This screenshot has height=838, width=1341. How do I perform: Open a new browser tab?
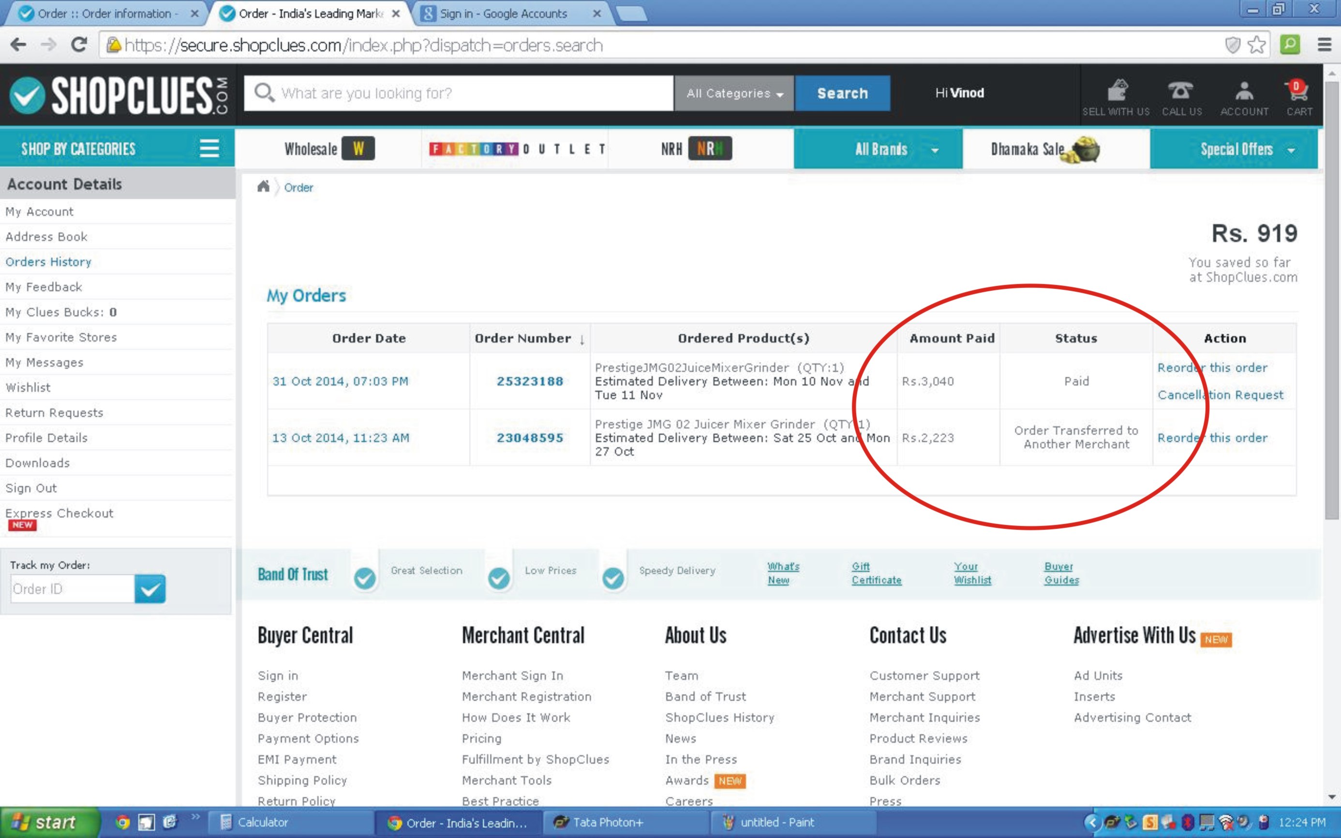tap(631, 14)
